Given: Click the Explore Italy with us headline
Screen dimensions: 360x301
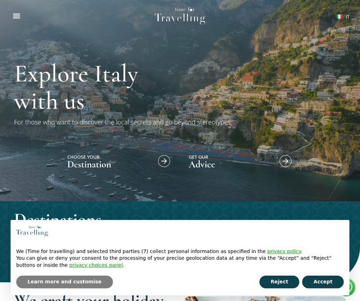Looking at the screenshot, I should click(x=76, y=87).
